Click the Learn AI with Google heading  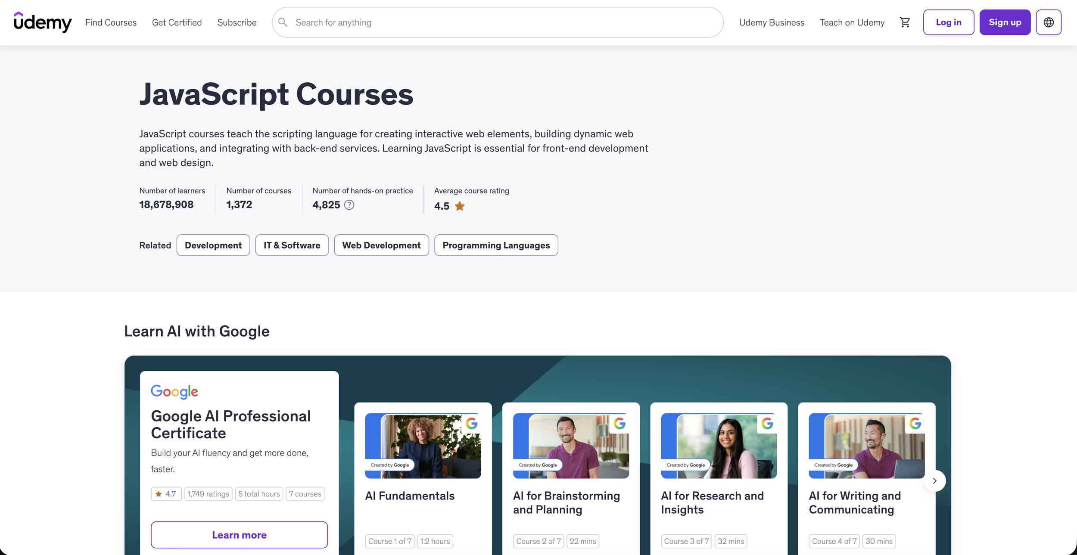(197, 331)
